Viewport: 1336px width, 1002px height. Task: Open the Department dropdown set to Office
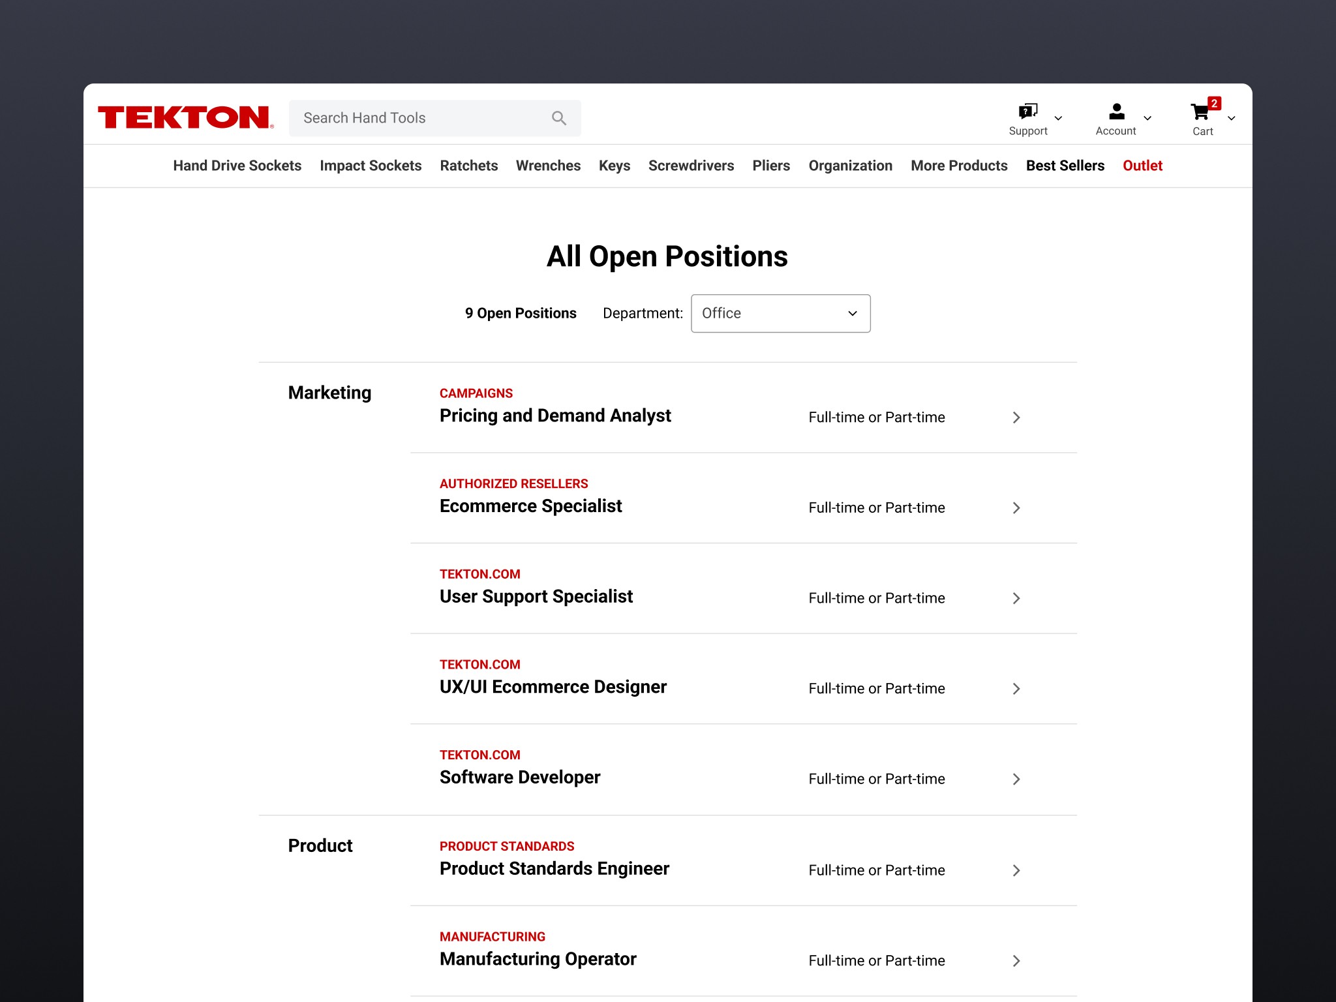(x=781, y=313)
